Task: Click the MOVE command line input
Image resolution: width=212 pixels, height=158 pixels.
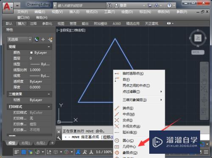Action: click(x=88, y=137)
